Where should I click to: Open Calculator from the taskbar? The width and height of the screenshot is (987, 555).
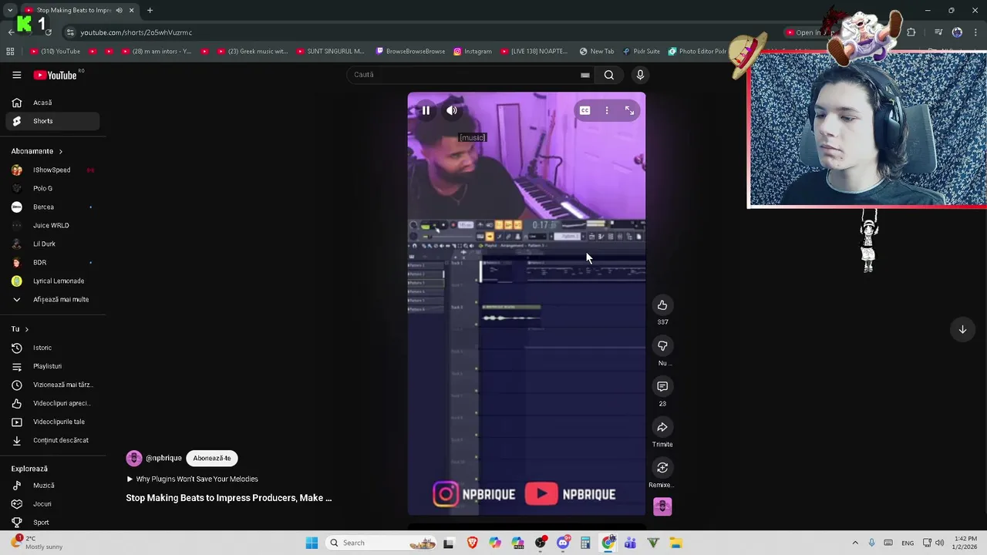click(x=585, y=543)
